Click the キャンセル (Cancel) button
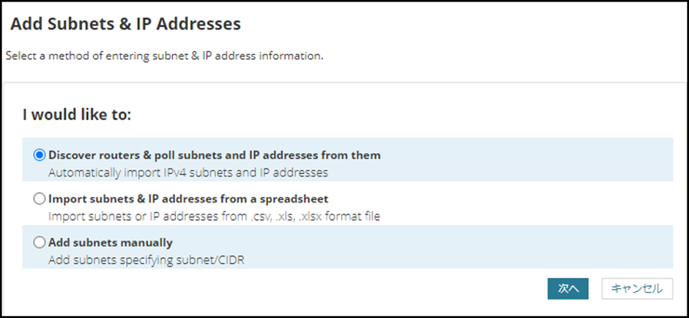 (x=637, y=288)
